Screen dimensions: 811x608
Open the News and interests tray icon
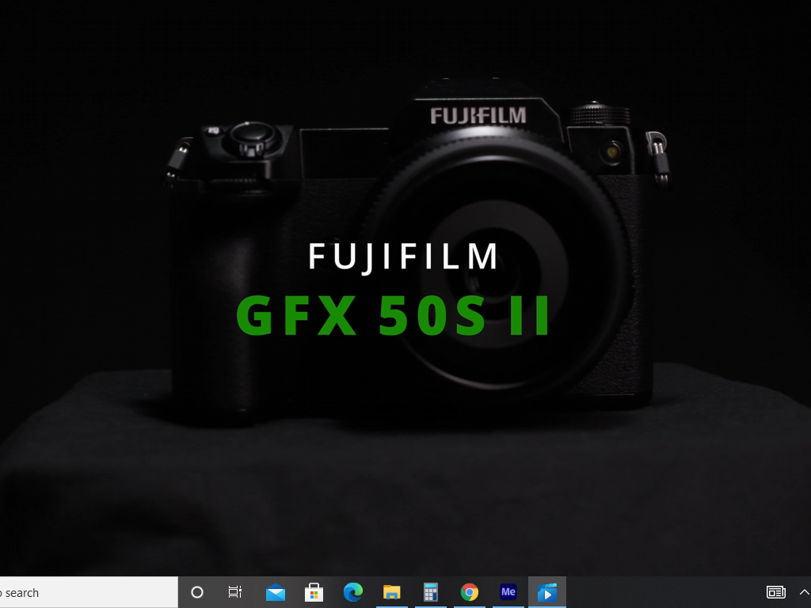(776, 592)
